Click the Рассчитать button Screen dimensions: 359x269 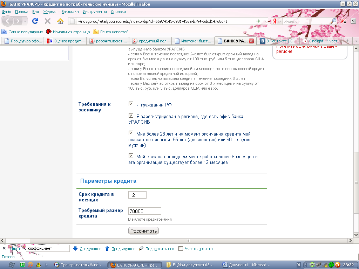click(x=143, y=231)
